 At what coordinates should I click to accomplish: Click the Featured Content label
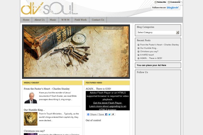click(x=113, y=28)
